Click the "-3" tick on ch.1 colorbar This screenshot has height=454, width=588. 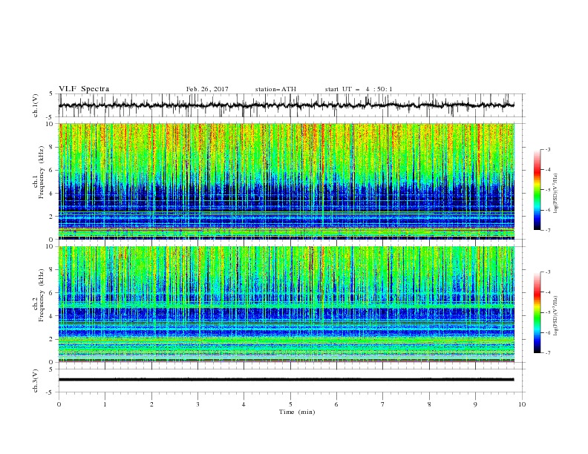[548, 149]
